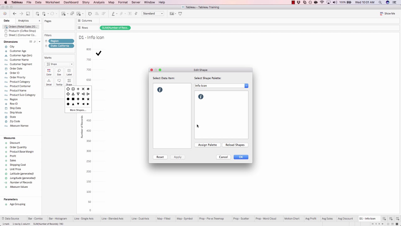Open the Dimensions pane options dropdown
The width and height of the screenshot is (401, 226).
point(39,41)
